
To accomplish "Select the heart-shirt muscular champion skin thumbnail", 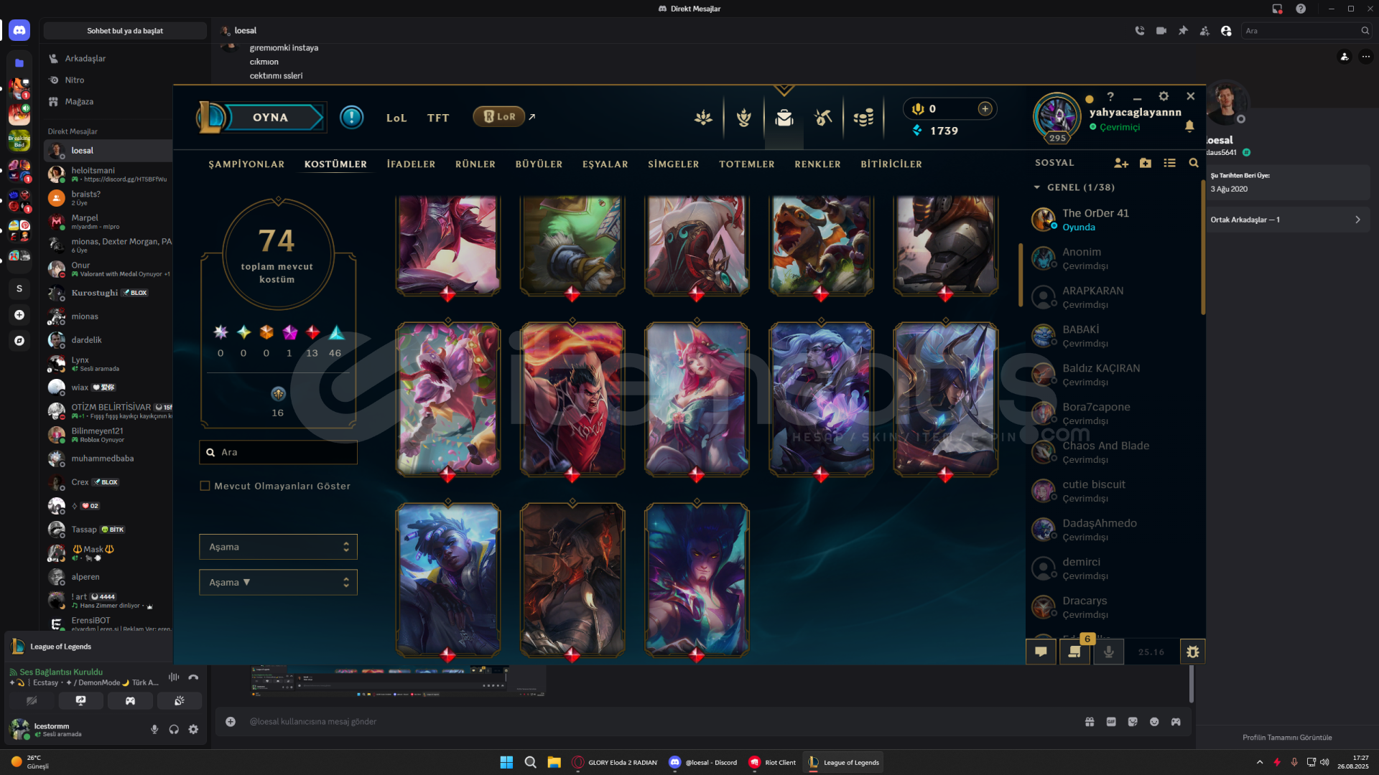I will coord(572,399).
